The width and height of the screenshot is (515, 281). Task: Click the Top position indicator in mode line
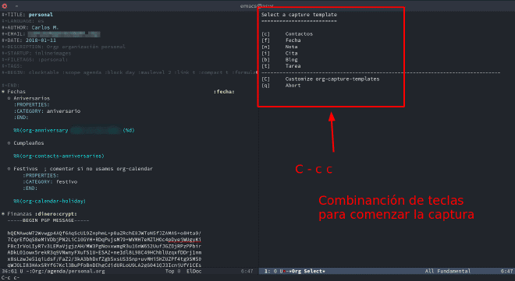click(169, 271)
